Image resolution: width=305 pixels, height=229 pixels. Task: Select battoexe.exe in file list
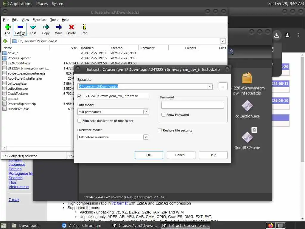[17, 83]
